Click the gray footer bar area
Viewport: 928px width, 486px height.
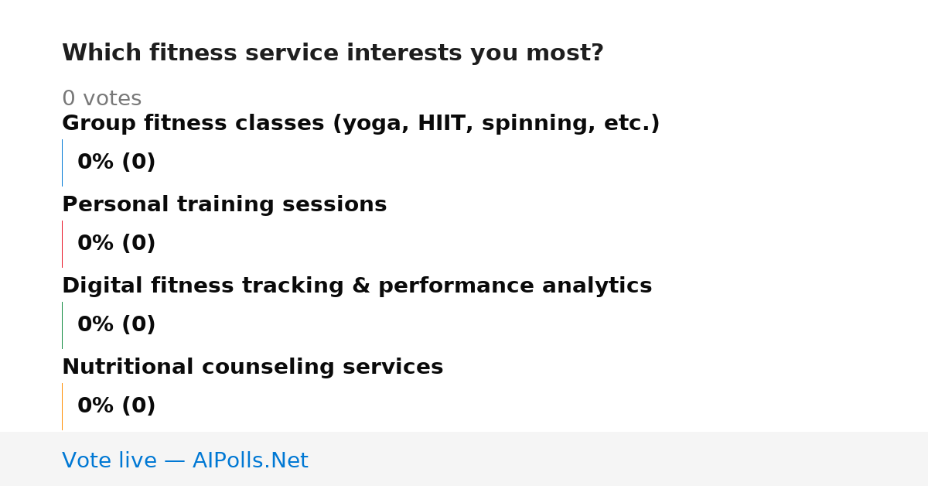pos(464,459)
